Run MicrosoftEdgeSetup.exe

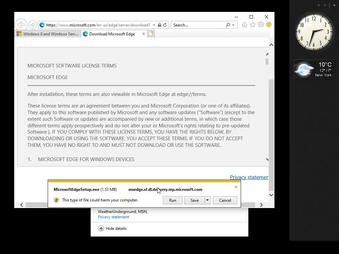[x=172, y=200]
